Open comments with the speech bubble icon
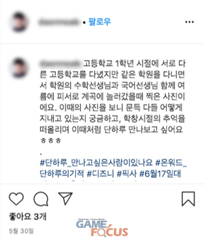The width and height of the screenshot is (204, 241). click(x=41, y=199)
